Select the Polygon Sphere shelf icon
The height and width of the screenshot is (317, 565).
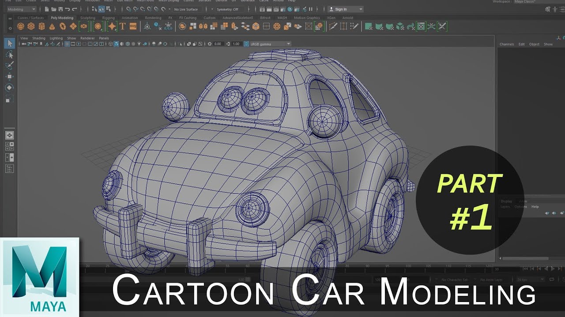coord(21,26)
